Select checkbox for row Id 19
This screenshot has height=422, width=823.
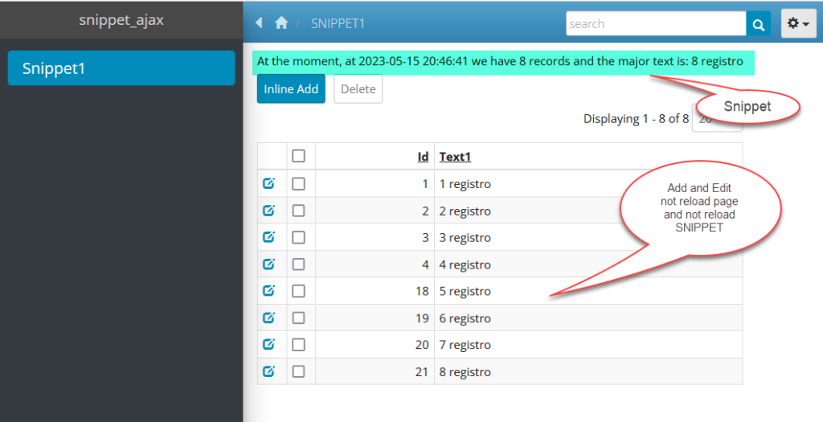tap(298, 318)
